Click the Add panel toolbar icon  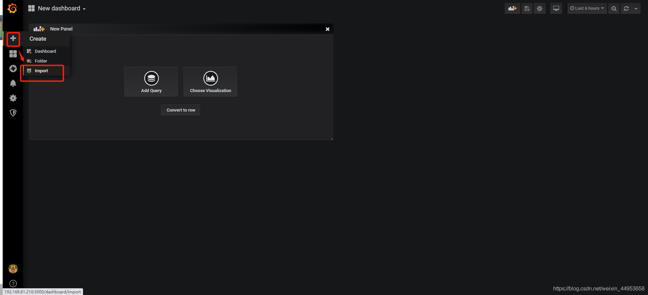[512, 8]
